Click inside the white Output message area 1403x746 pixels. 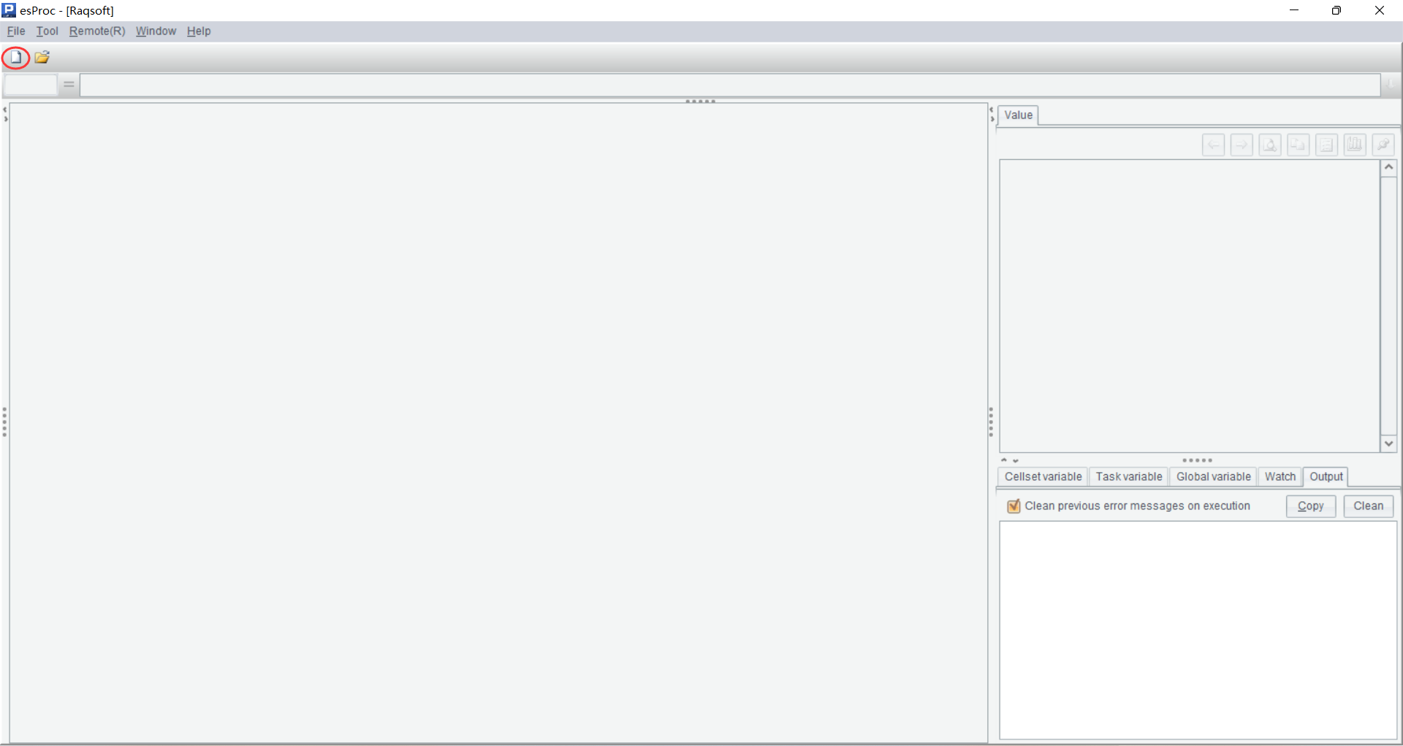point(1198,631)
